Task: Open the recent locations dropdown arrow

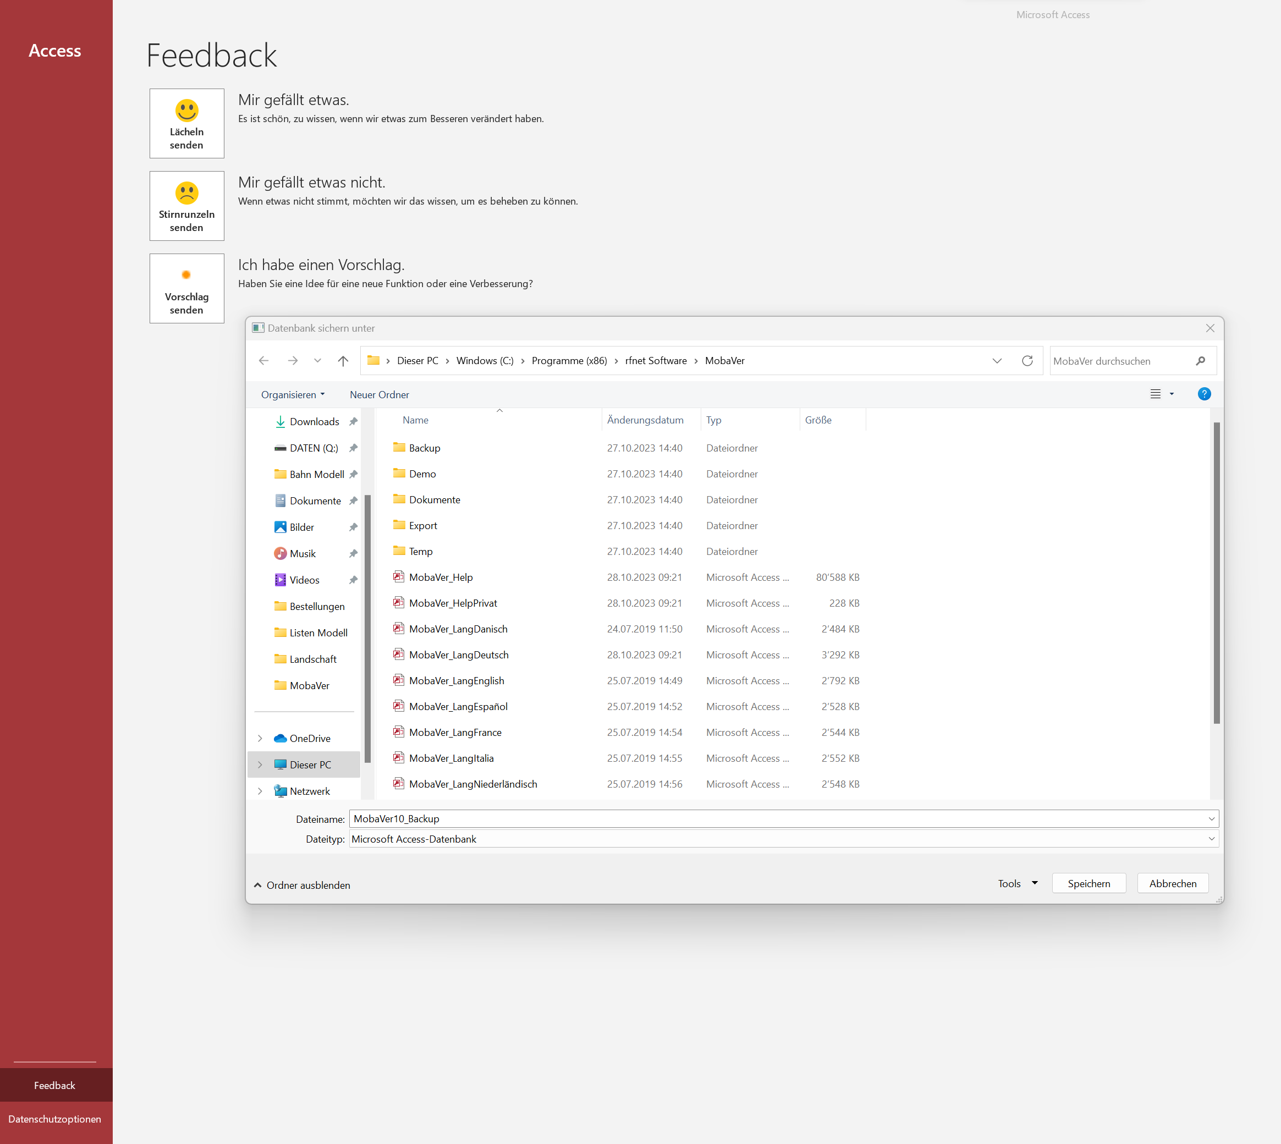Action: coord(317,361)
